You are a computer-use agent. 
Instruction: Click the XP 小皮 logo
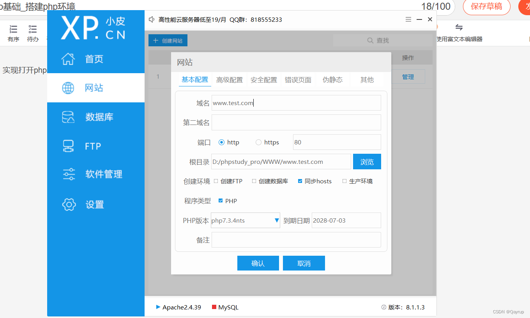pos(94,28)
